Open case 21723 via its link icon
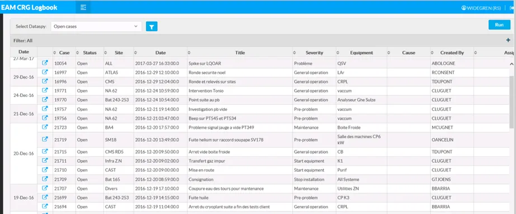This screenshot has width=516, height=214. coord(45,127)
